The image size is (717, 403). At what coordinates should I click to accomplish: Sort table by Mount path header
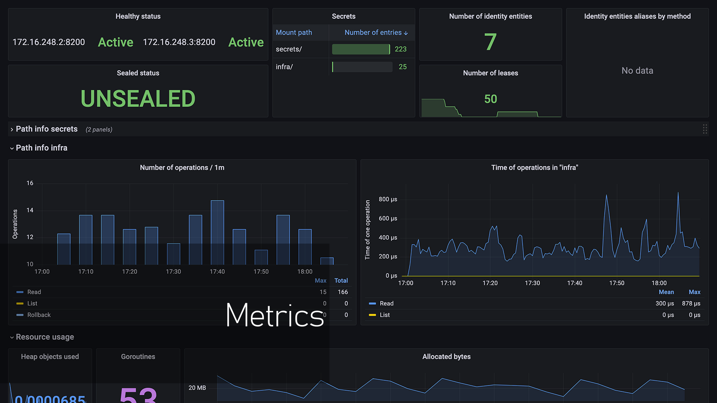pyautogui.click(x=294, y=33)
